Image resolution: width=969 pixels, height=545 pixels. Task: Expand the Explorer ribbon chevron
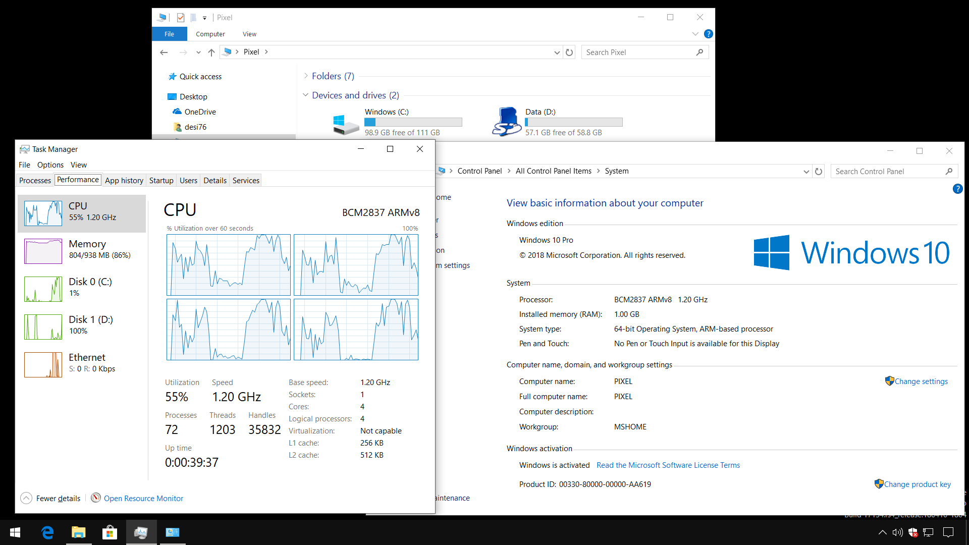(x=695, y=34)
